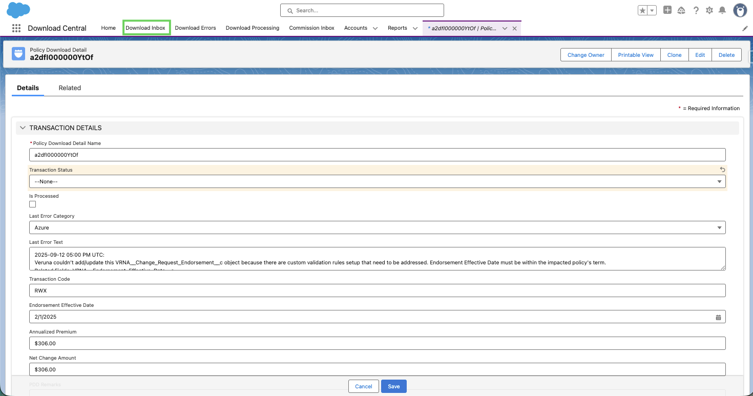Open the Accounts tab
Screen dimensions: 753x396
355,28
